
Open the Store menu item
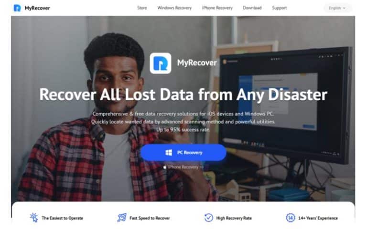point(142,8)
